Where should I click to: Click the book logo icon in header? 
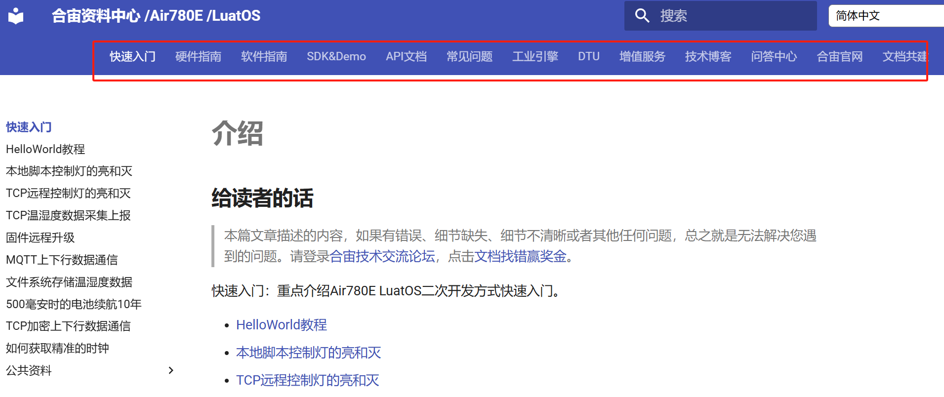pyautogui.click(x=16, y=16)
